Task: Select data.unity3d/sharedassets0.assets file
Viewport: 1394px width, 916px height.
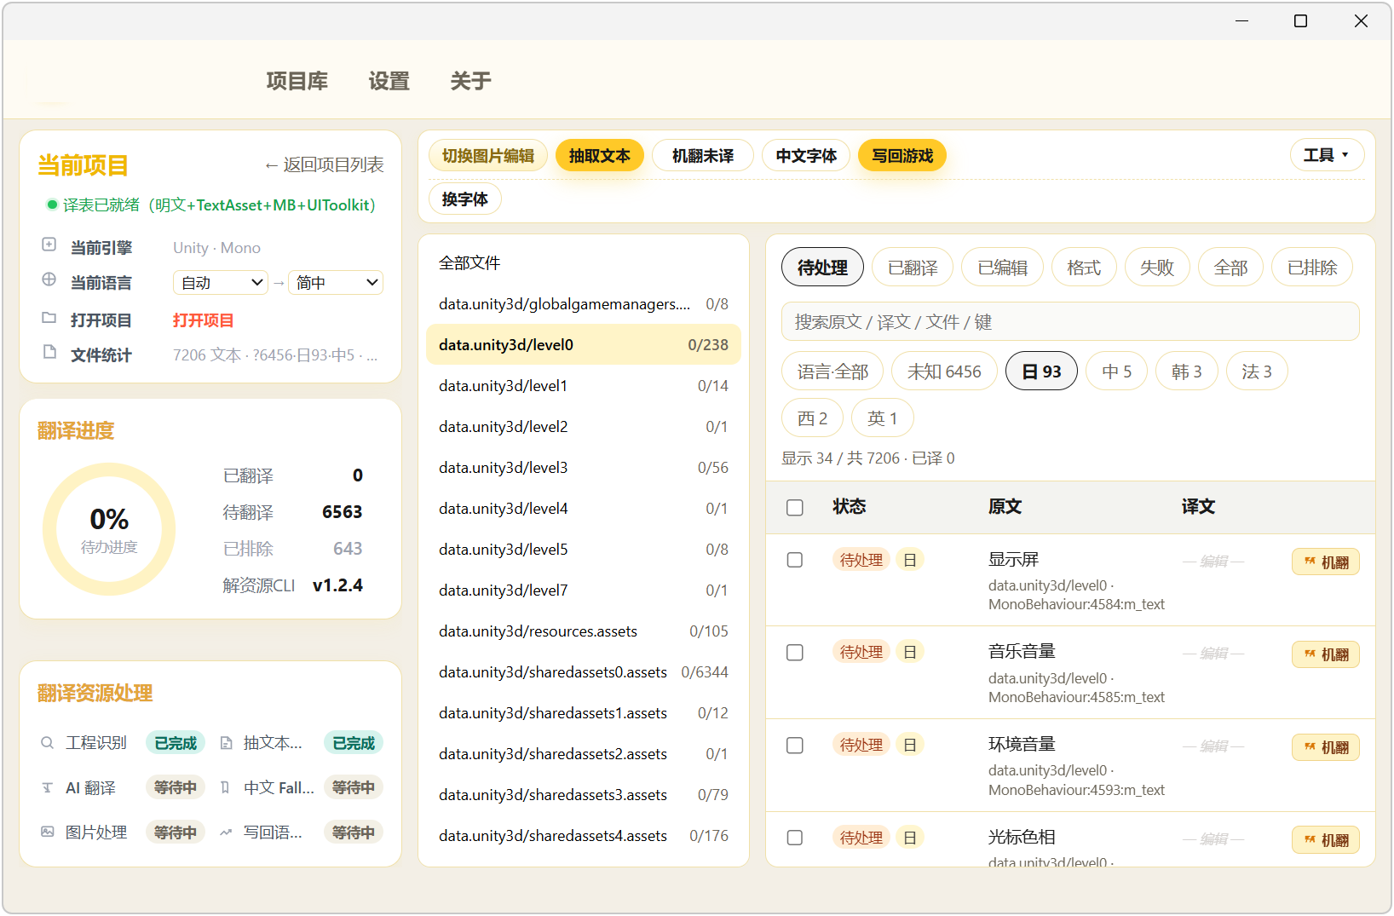Action: pyautogui.click(x=584, y=672)
